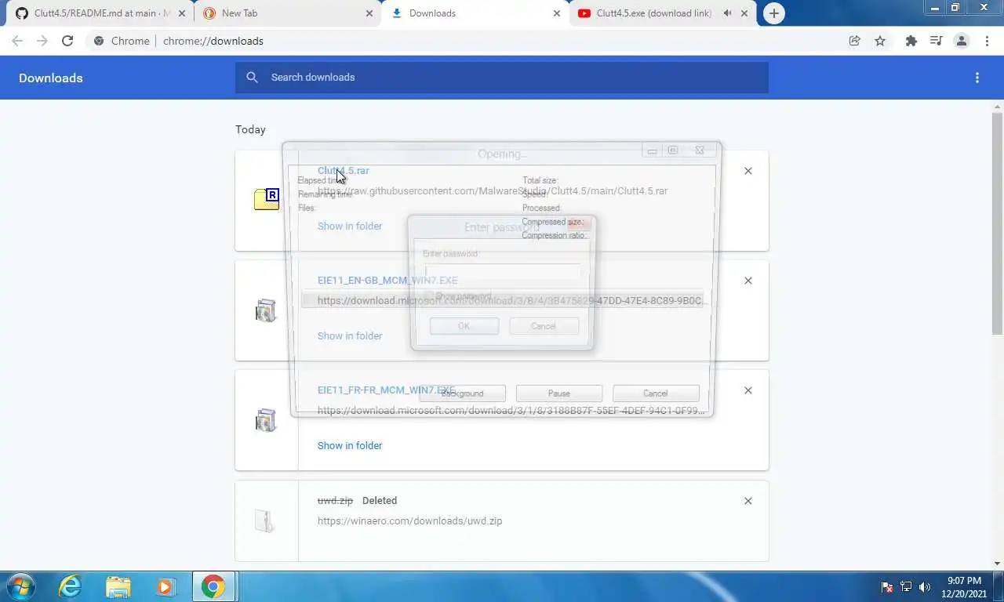The image size is (1004, 602).
Task: Open Windows Explorer from the taskbar
Action: (x=118, y=586)
